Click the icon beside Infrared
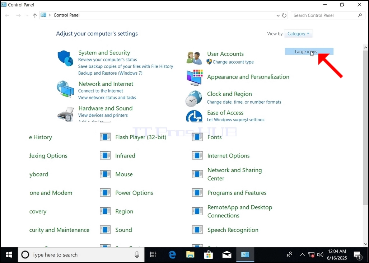 point(105,155)
